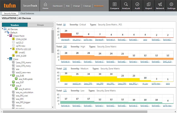
Task: Collapse the Cisco node
Action: 8,59
